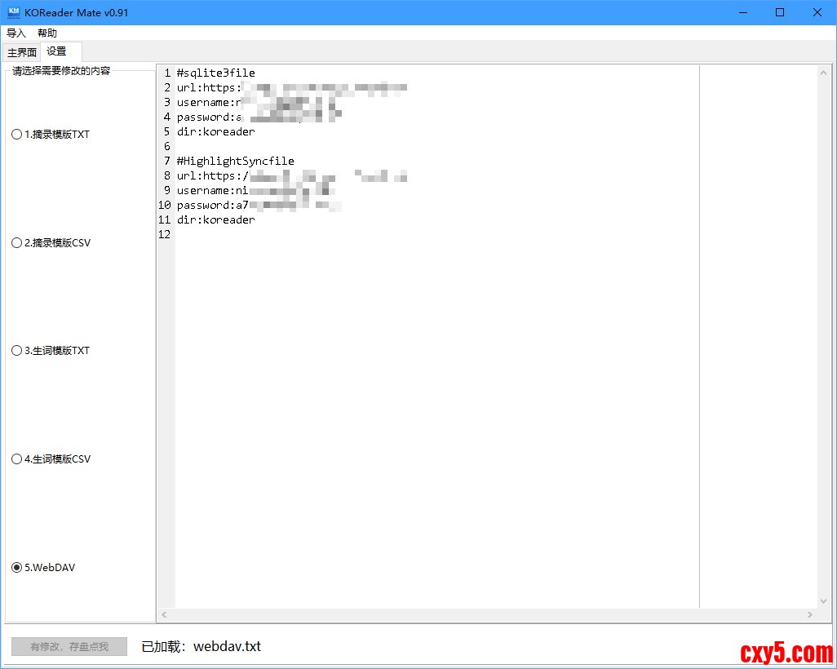Click the vertical scrollbar up arrow
837x669 pixels.
pyautogui.click(x=823, y=73)
